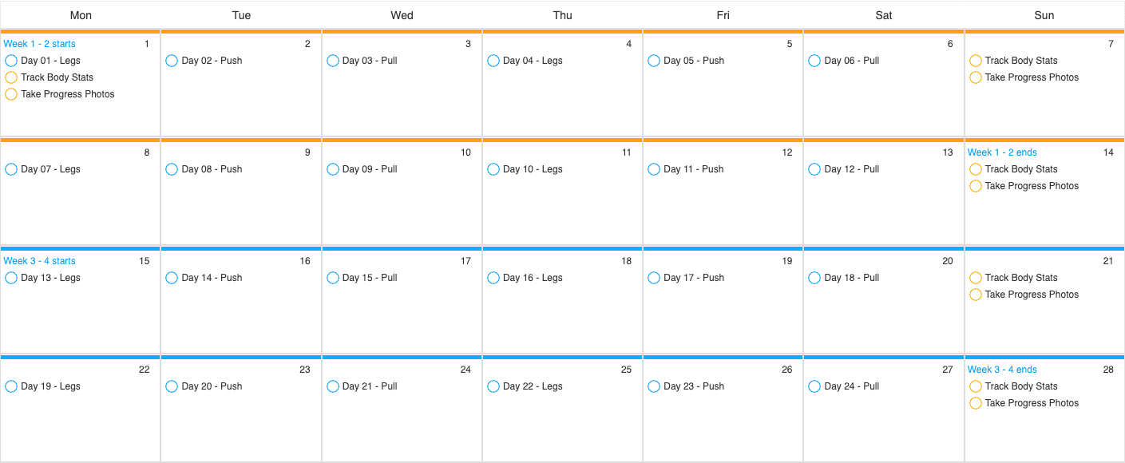Check Track Body Stats on day 28
Viewport: 1125px width, 463px height.
pyautogui.click(x=976, y=386)
